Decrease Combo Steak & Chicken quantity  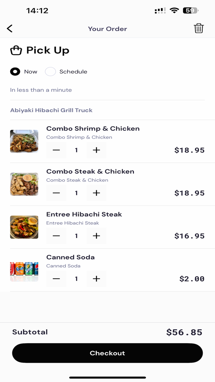(56, 193)
